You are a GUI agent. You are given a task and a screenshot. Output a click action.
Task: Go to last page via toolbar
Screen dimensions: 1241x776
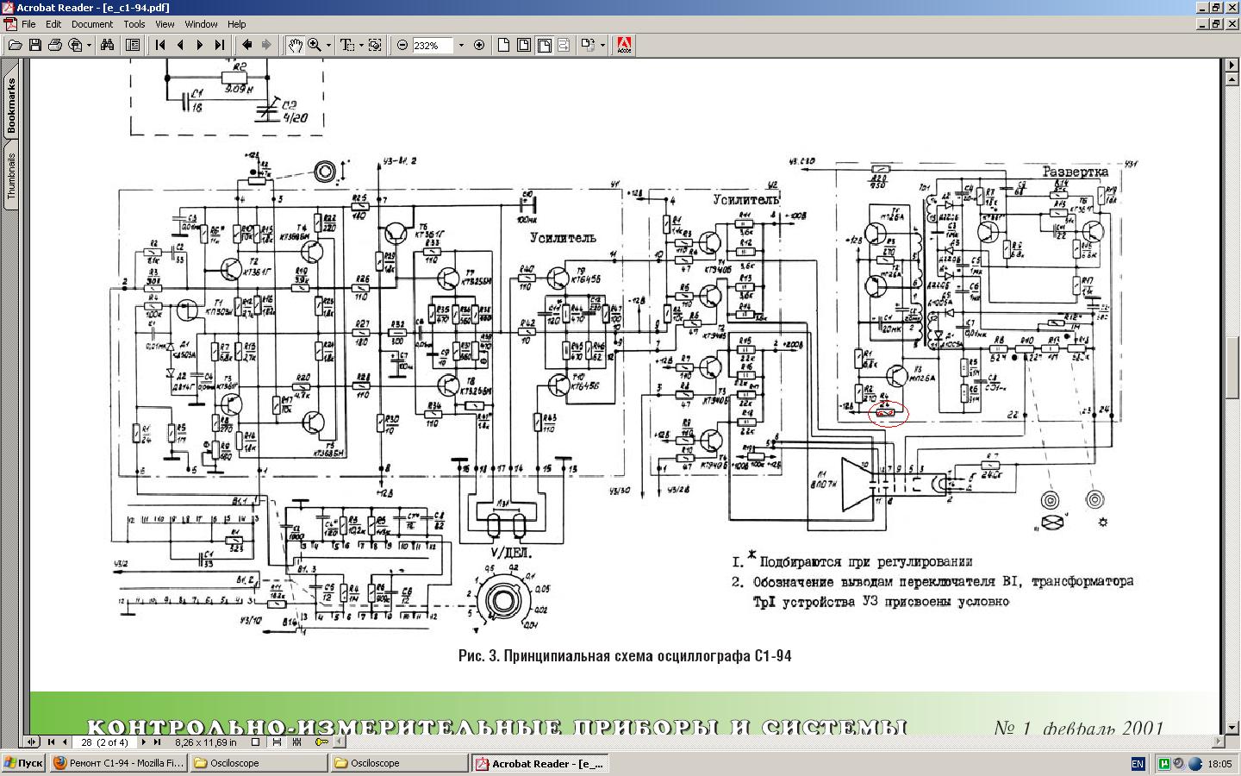click(x=220, y=45)
